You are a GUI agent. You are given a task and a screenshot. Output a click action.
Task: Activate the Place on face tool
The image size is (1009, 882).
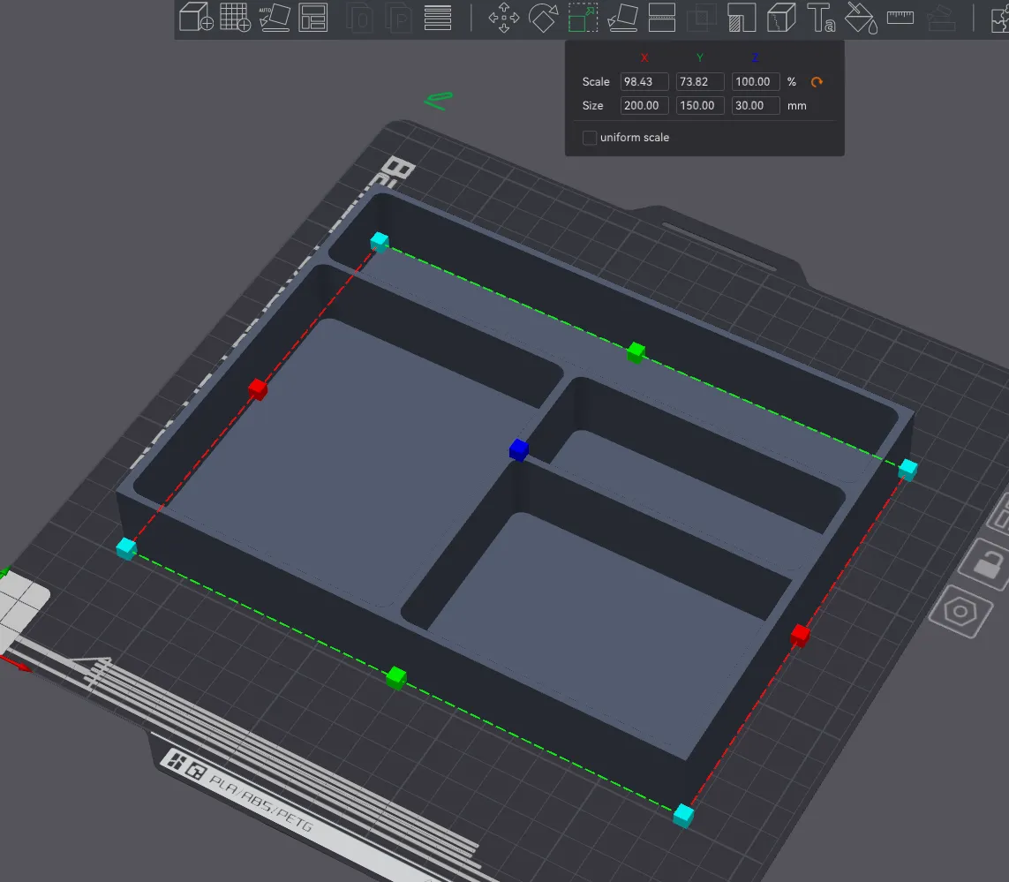(x=622, y=18)
